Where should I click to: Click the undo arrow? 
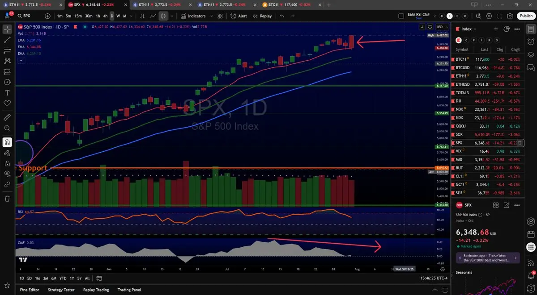pos(282,16)
